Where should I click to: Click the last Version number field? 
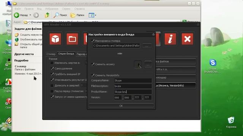pyautogui.click(x=148, y=97)
